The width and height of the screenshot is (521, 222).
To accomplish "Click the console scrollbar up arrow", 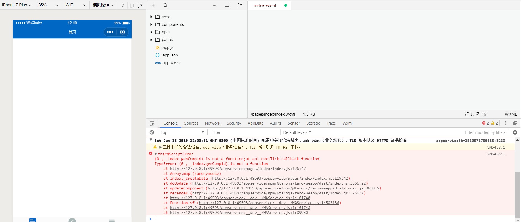I will pyautogui.click(x=517, y=140).
